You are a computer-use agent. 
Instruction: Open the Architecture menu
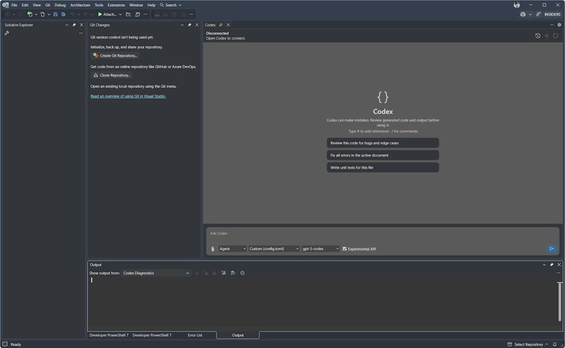(x=80, y=5)
